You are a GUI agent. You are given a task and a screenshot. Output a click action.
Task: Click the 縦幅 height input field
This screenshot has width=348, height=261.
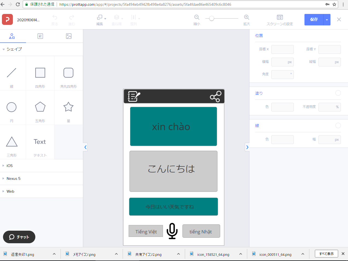[330, 62]
